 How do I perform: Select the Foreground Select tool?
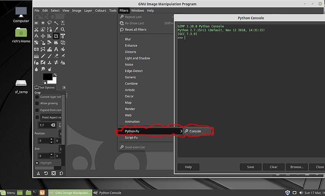click(43, 29)
